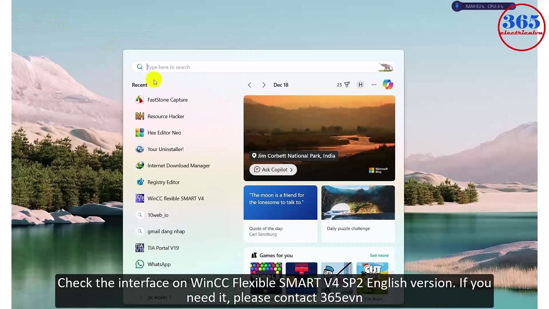Open Registry Editor icon

coord(139,182)
